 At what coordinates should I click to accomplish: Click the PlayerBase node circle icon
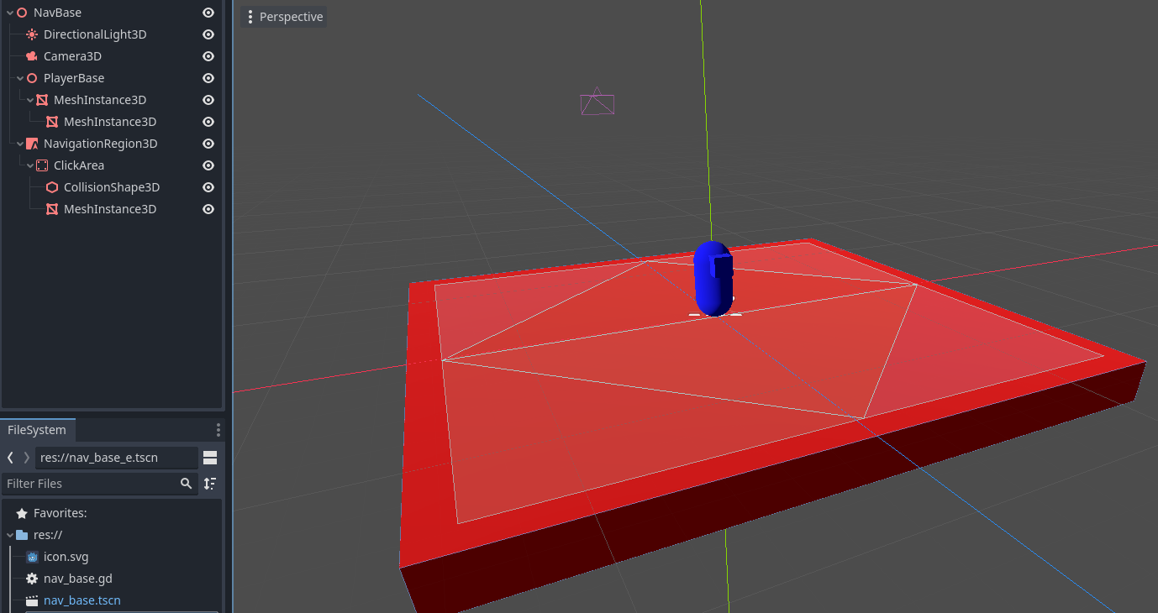coord(32,78)
